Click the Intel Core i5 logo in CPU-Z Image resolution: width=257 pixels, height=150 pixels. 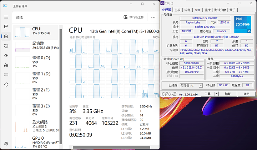coord(243,24)
